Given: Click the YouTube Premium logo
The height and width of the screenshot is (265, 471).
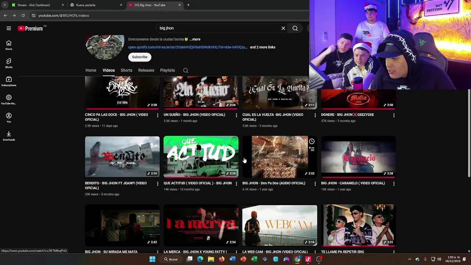Looking at the screenshot, I should 30,28.
